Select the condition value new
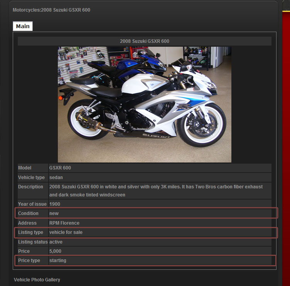 (54, 213)
